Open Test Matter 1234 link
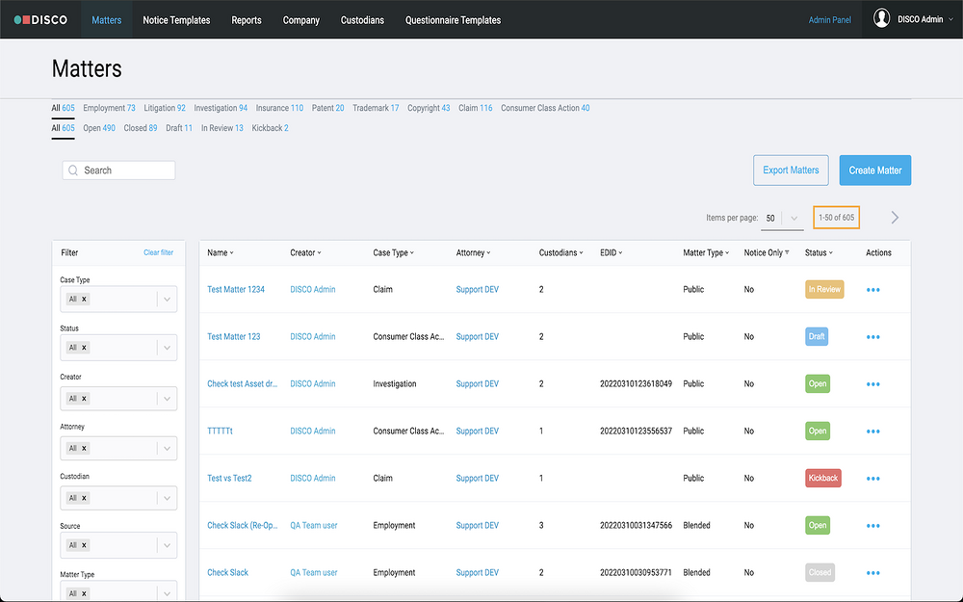 [236, 289]
